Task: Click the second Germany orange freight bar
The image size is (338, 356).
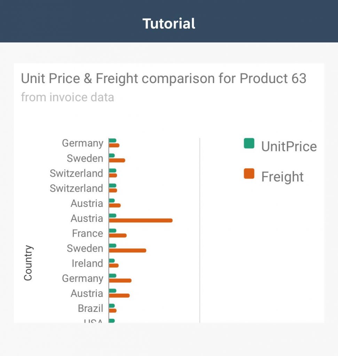Action: (120, 281)
